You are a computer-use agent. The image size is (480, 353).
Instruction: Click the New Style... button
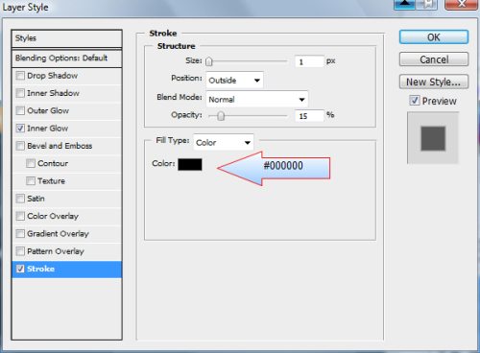point(434,82)
